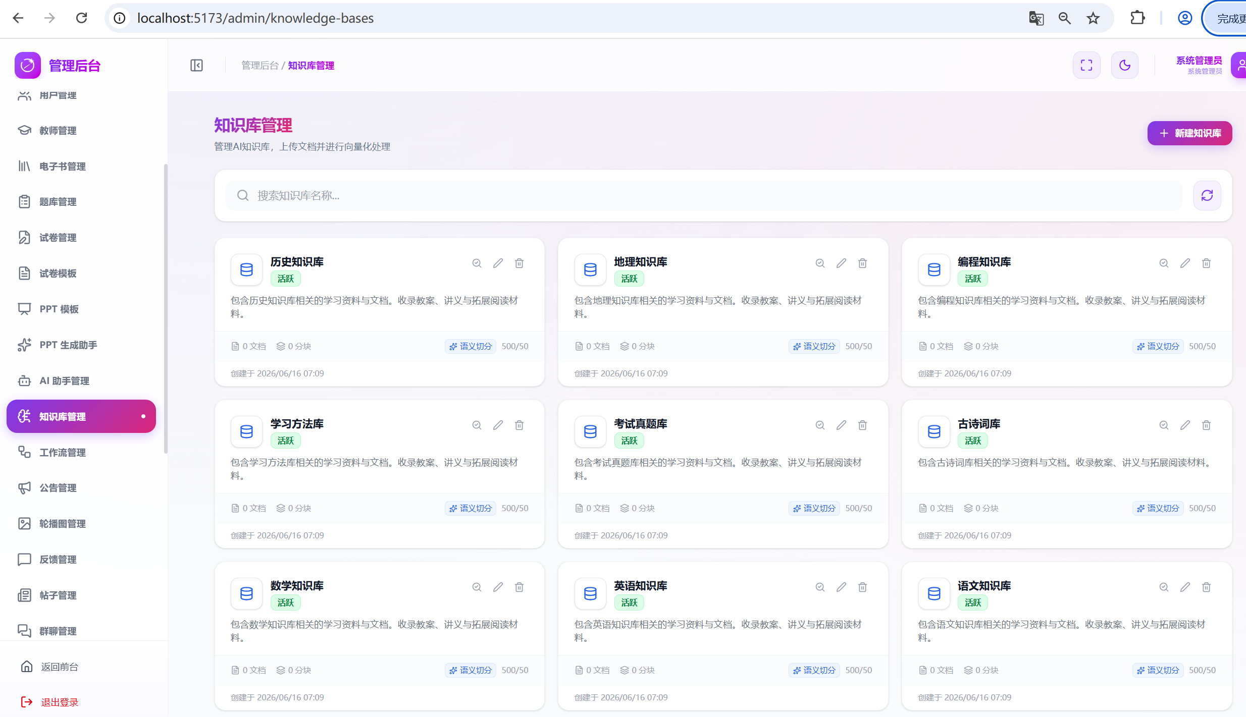Edit the 英语知识库 knowledge base
Image resolution: width=1246 pixels, height=717 pixels.
coord(841,587)
